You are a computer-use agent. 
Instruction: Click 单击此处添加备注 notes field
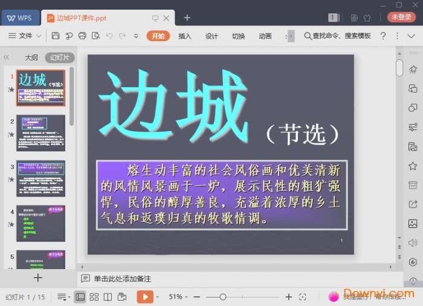122,279
